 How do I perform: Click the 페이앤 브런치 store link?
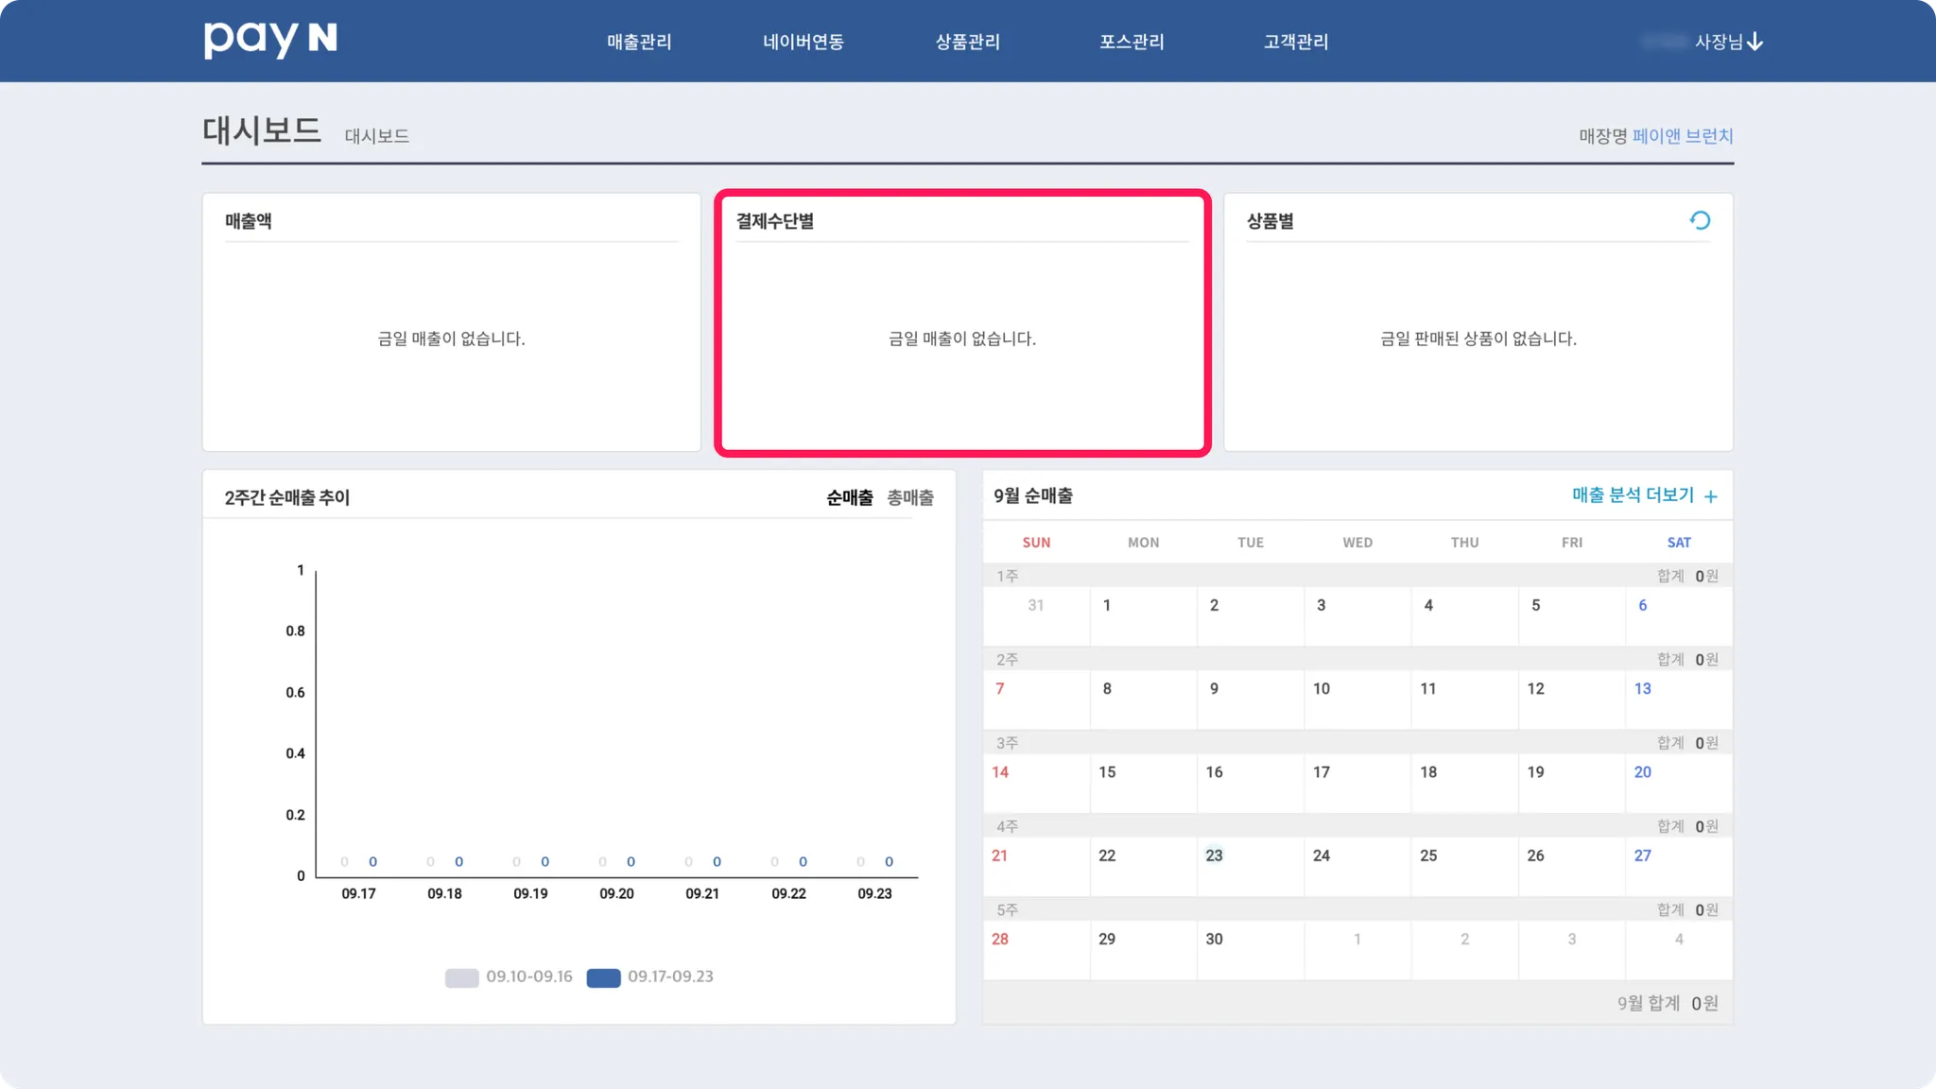(x=1682, y=136)
